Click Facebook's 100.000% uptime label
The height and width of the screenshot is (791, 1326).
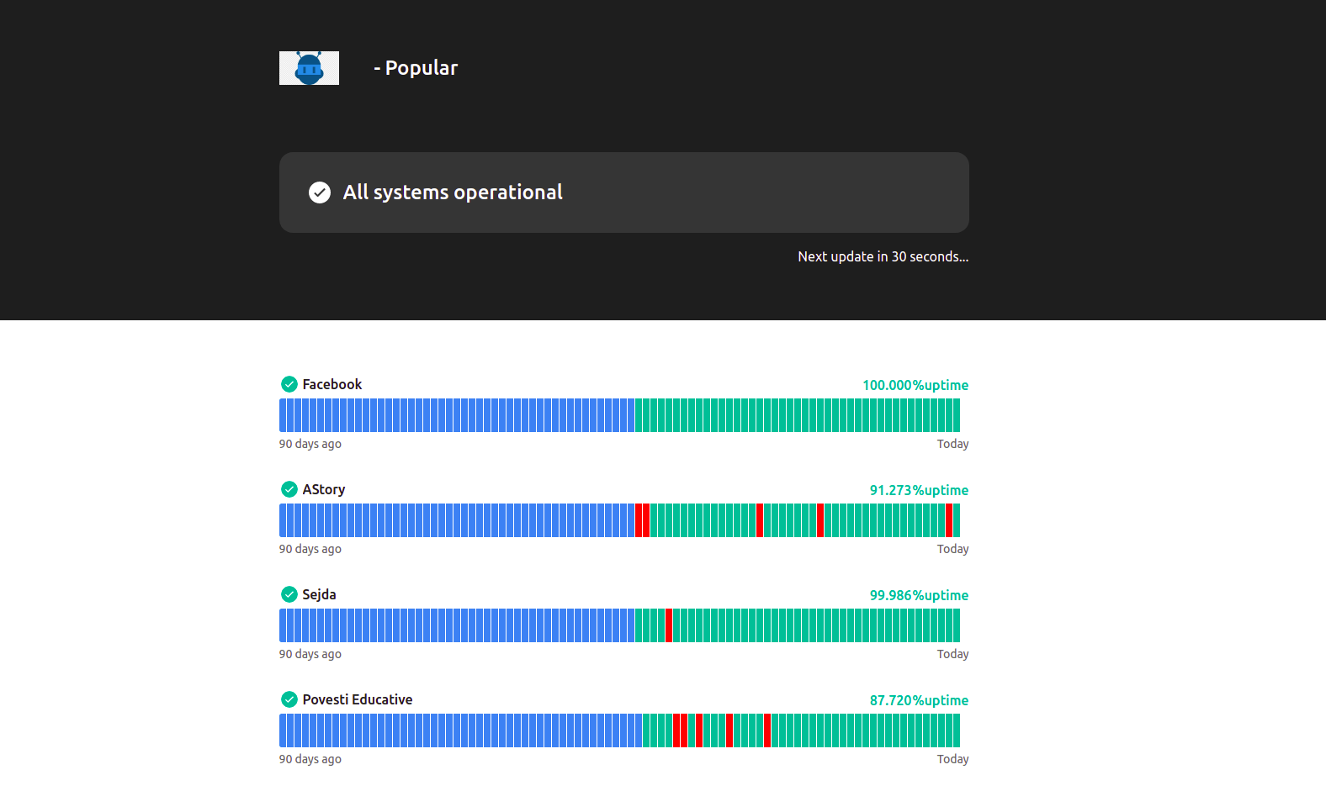pos(915,385)
